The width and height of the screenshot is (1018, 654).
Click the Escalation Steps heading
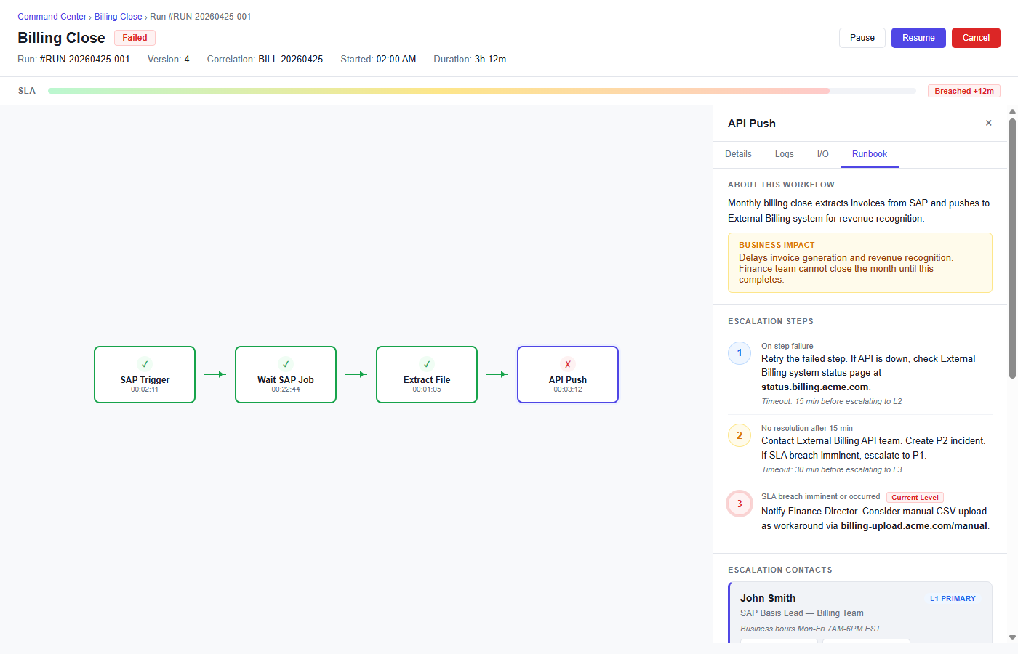point(771,321)
